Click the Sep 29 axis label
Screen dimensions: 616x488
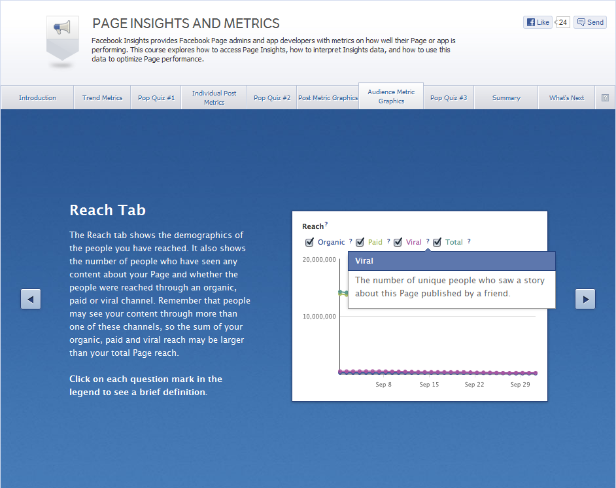pyautogui.click(x=520, y=384)
